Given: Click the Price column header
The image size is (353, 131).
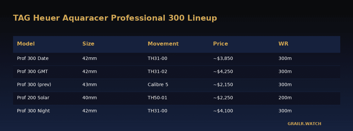Looking at the screenshot, I should pyautogui.click(x=220, y=44).
